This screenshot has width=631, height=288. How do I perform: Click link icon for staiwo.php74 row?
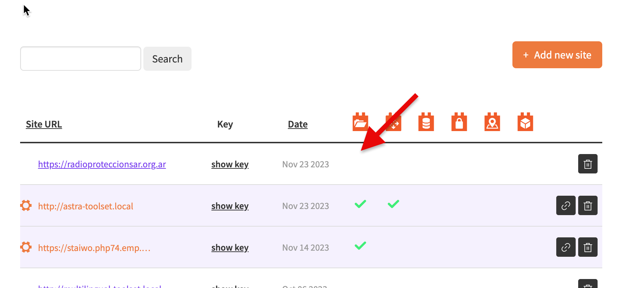(566, 247)
